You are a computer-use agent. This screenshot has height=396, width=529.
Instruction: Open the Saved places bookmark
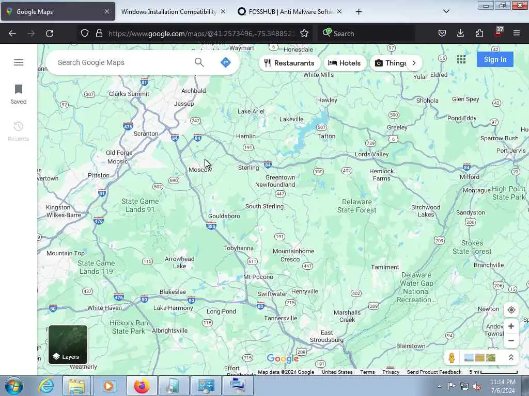tap(18, 94)
